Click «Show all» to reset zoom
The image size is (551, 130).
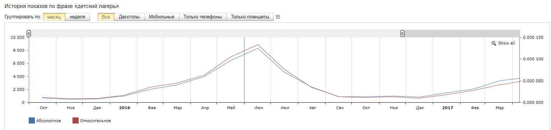[506, 43]
